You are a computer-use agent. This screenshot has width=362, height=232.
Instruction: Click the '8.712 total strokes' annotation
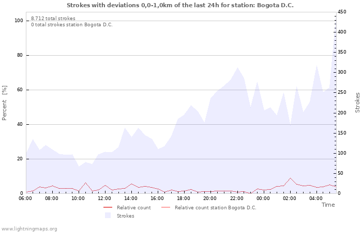point(53,19)
